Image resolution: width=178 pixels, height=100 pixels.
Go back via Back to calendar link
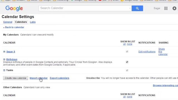pos(14,27)
